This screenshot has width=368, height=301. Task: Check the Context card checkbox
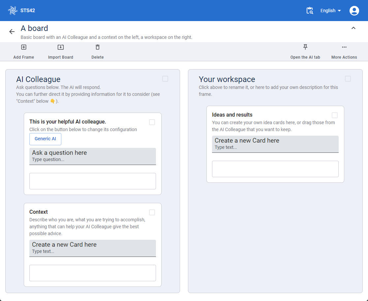tap(152, 212)
